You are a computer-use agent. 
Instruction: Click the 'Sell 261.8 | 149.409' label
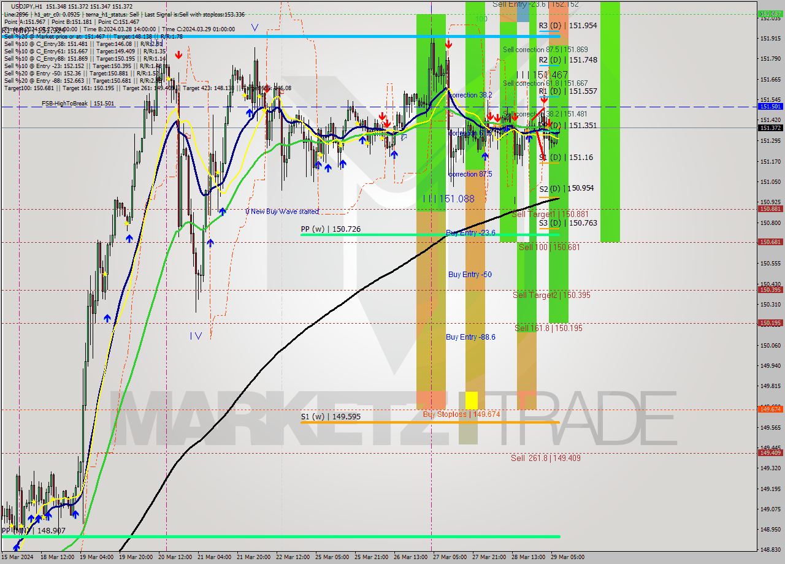tap(546, 459)
